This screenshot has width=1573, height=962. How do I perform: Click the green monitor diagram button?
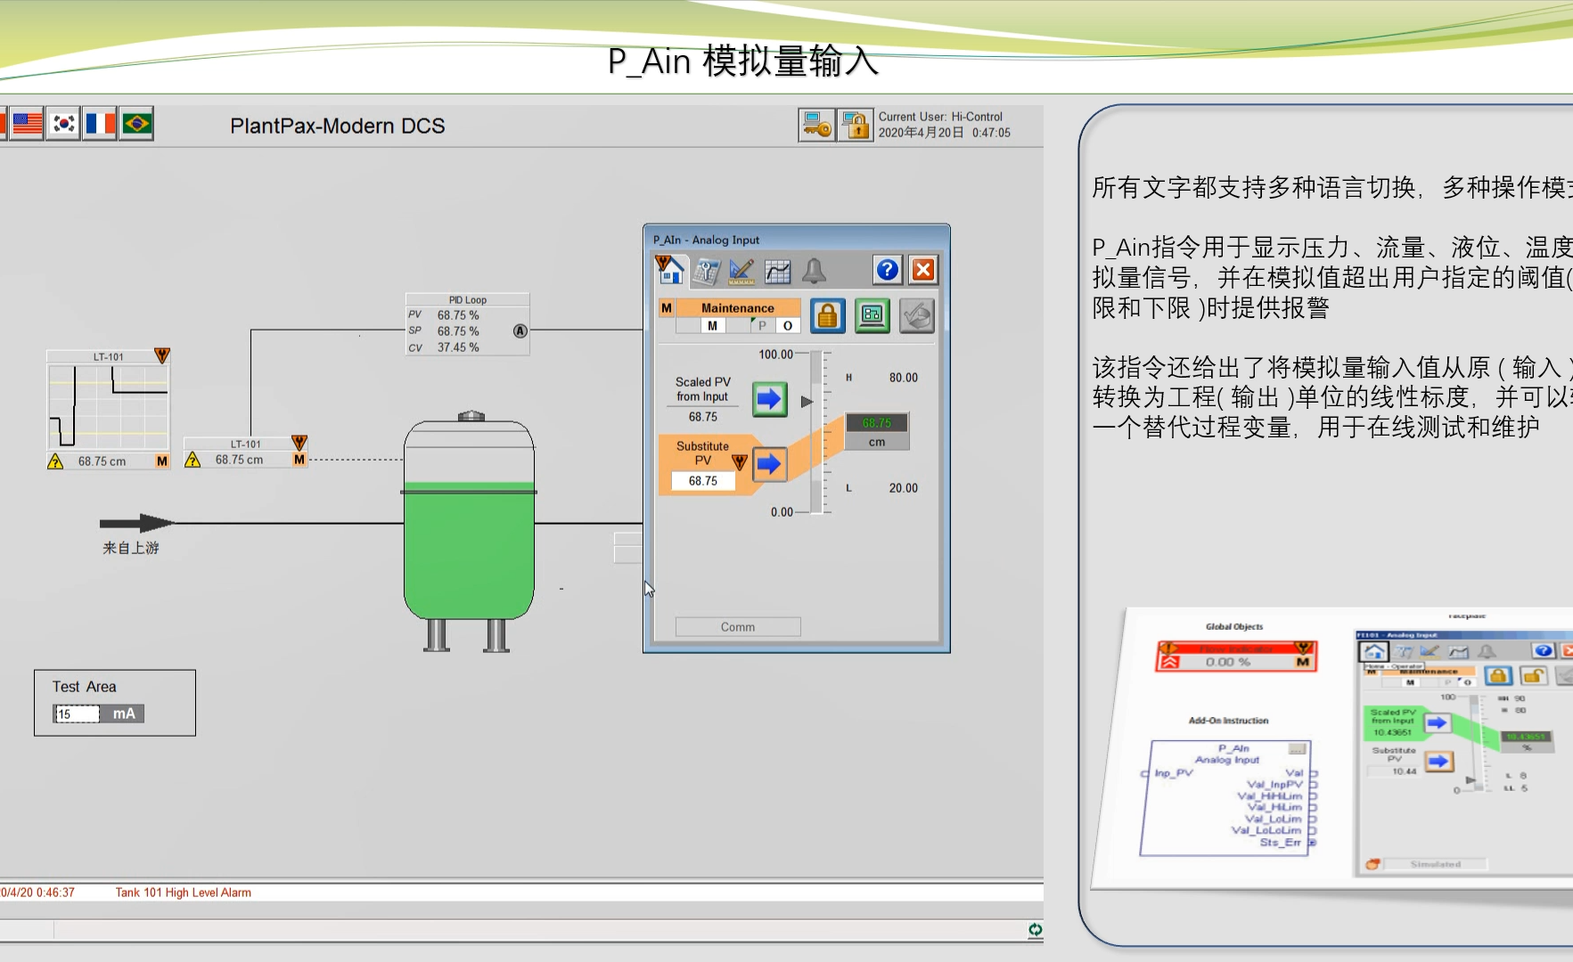pos(873,316)
